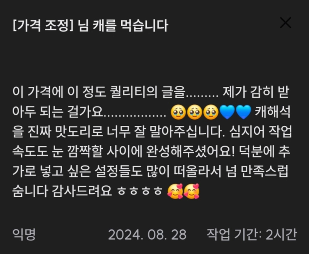Click the review line starting 이 가격에

pos(151,92)
